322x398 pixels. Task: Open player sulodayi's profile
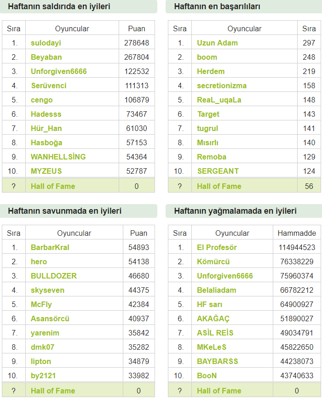[x=46, y=43]
